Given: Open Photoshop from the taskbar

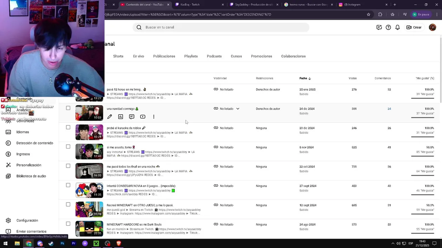Looking at the screenshot, I should click(63, 244).
